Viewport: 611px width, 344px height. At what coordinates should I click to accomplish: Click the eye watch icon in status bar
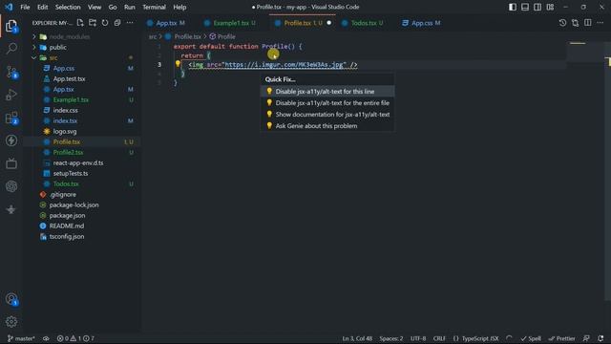[46, 338]
